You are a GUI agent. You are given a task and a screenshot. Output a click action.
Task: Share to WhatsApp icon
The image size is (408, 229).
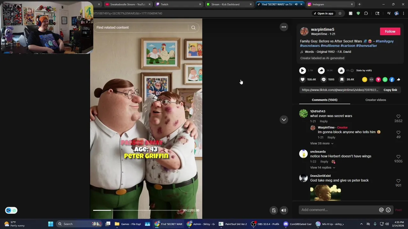click(x=385, y=80)
